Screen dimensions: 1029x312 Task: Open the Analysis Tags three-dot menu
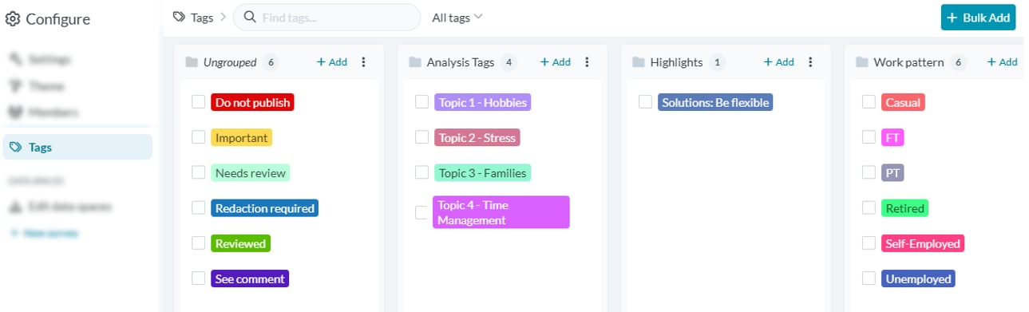(x=587, y=61)
